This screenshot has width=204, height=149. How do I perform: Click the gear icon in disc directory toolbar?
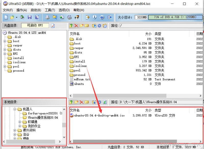click(x=99, y=26)
